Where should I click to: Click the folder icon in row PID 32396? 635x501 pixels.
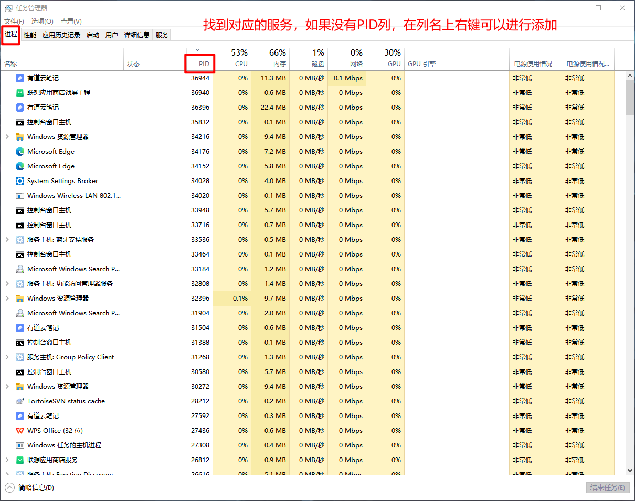coord(20,298)
